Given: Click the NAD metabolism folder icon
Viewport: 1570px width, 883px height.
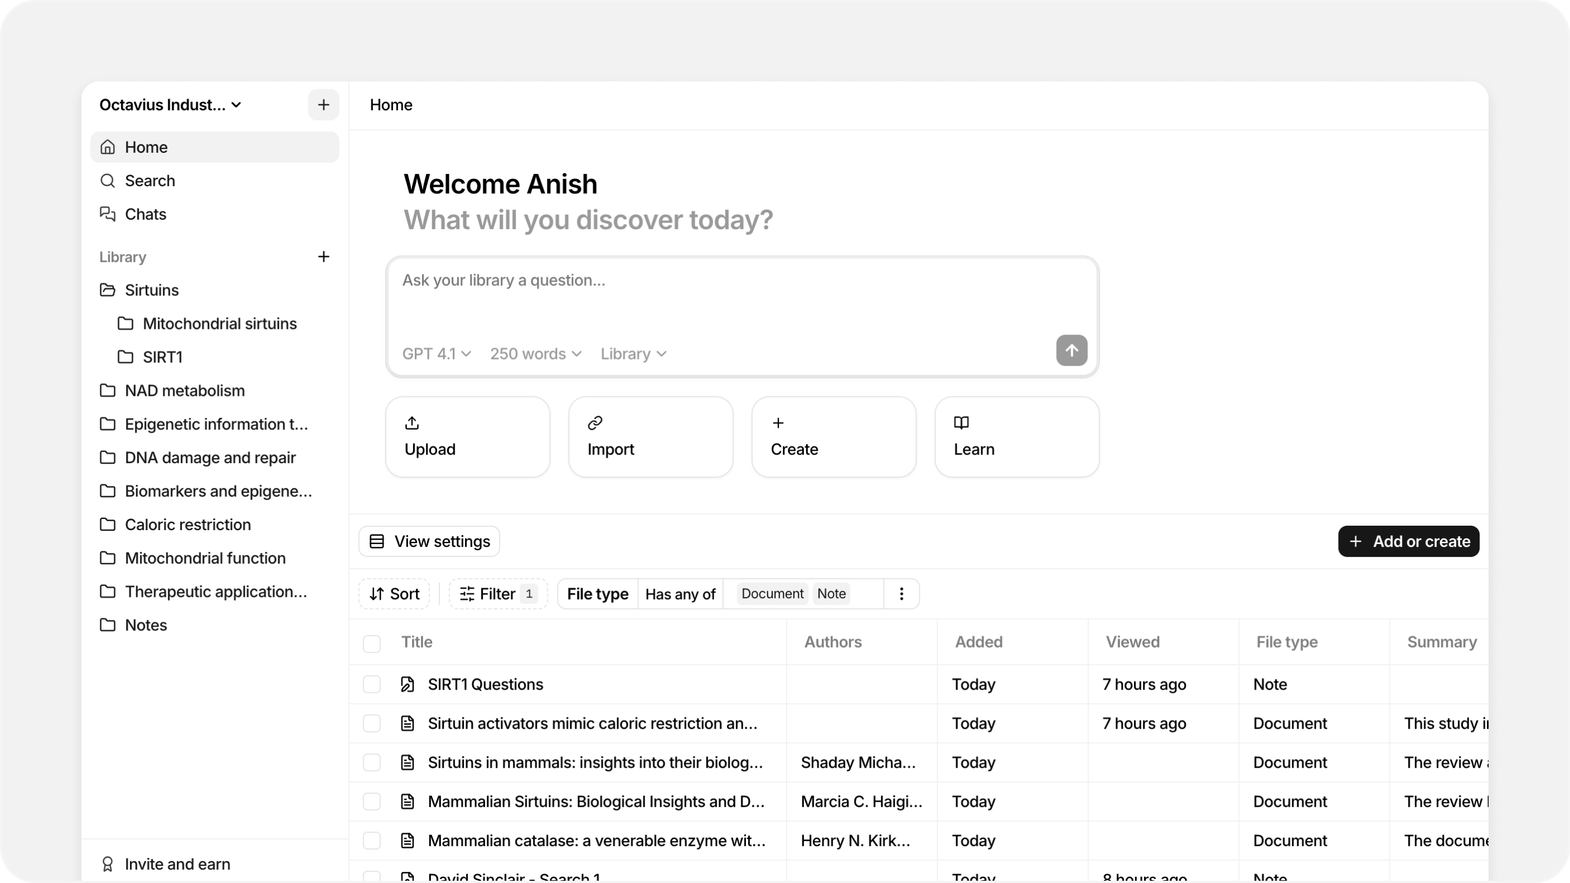Looking at the screenshot, I should tap(108, 391).
